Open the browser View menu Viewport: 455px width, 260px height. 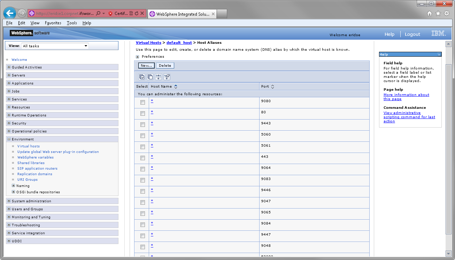pyautogui.click(x=35, y=23)
